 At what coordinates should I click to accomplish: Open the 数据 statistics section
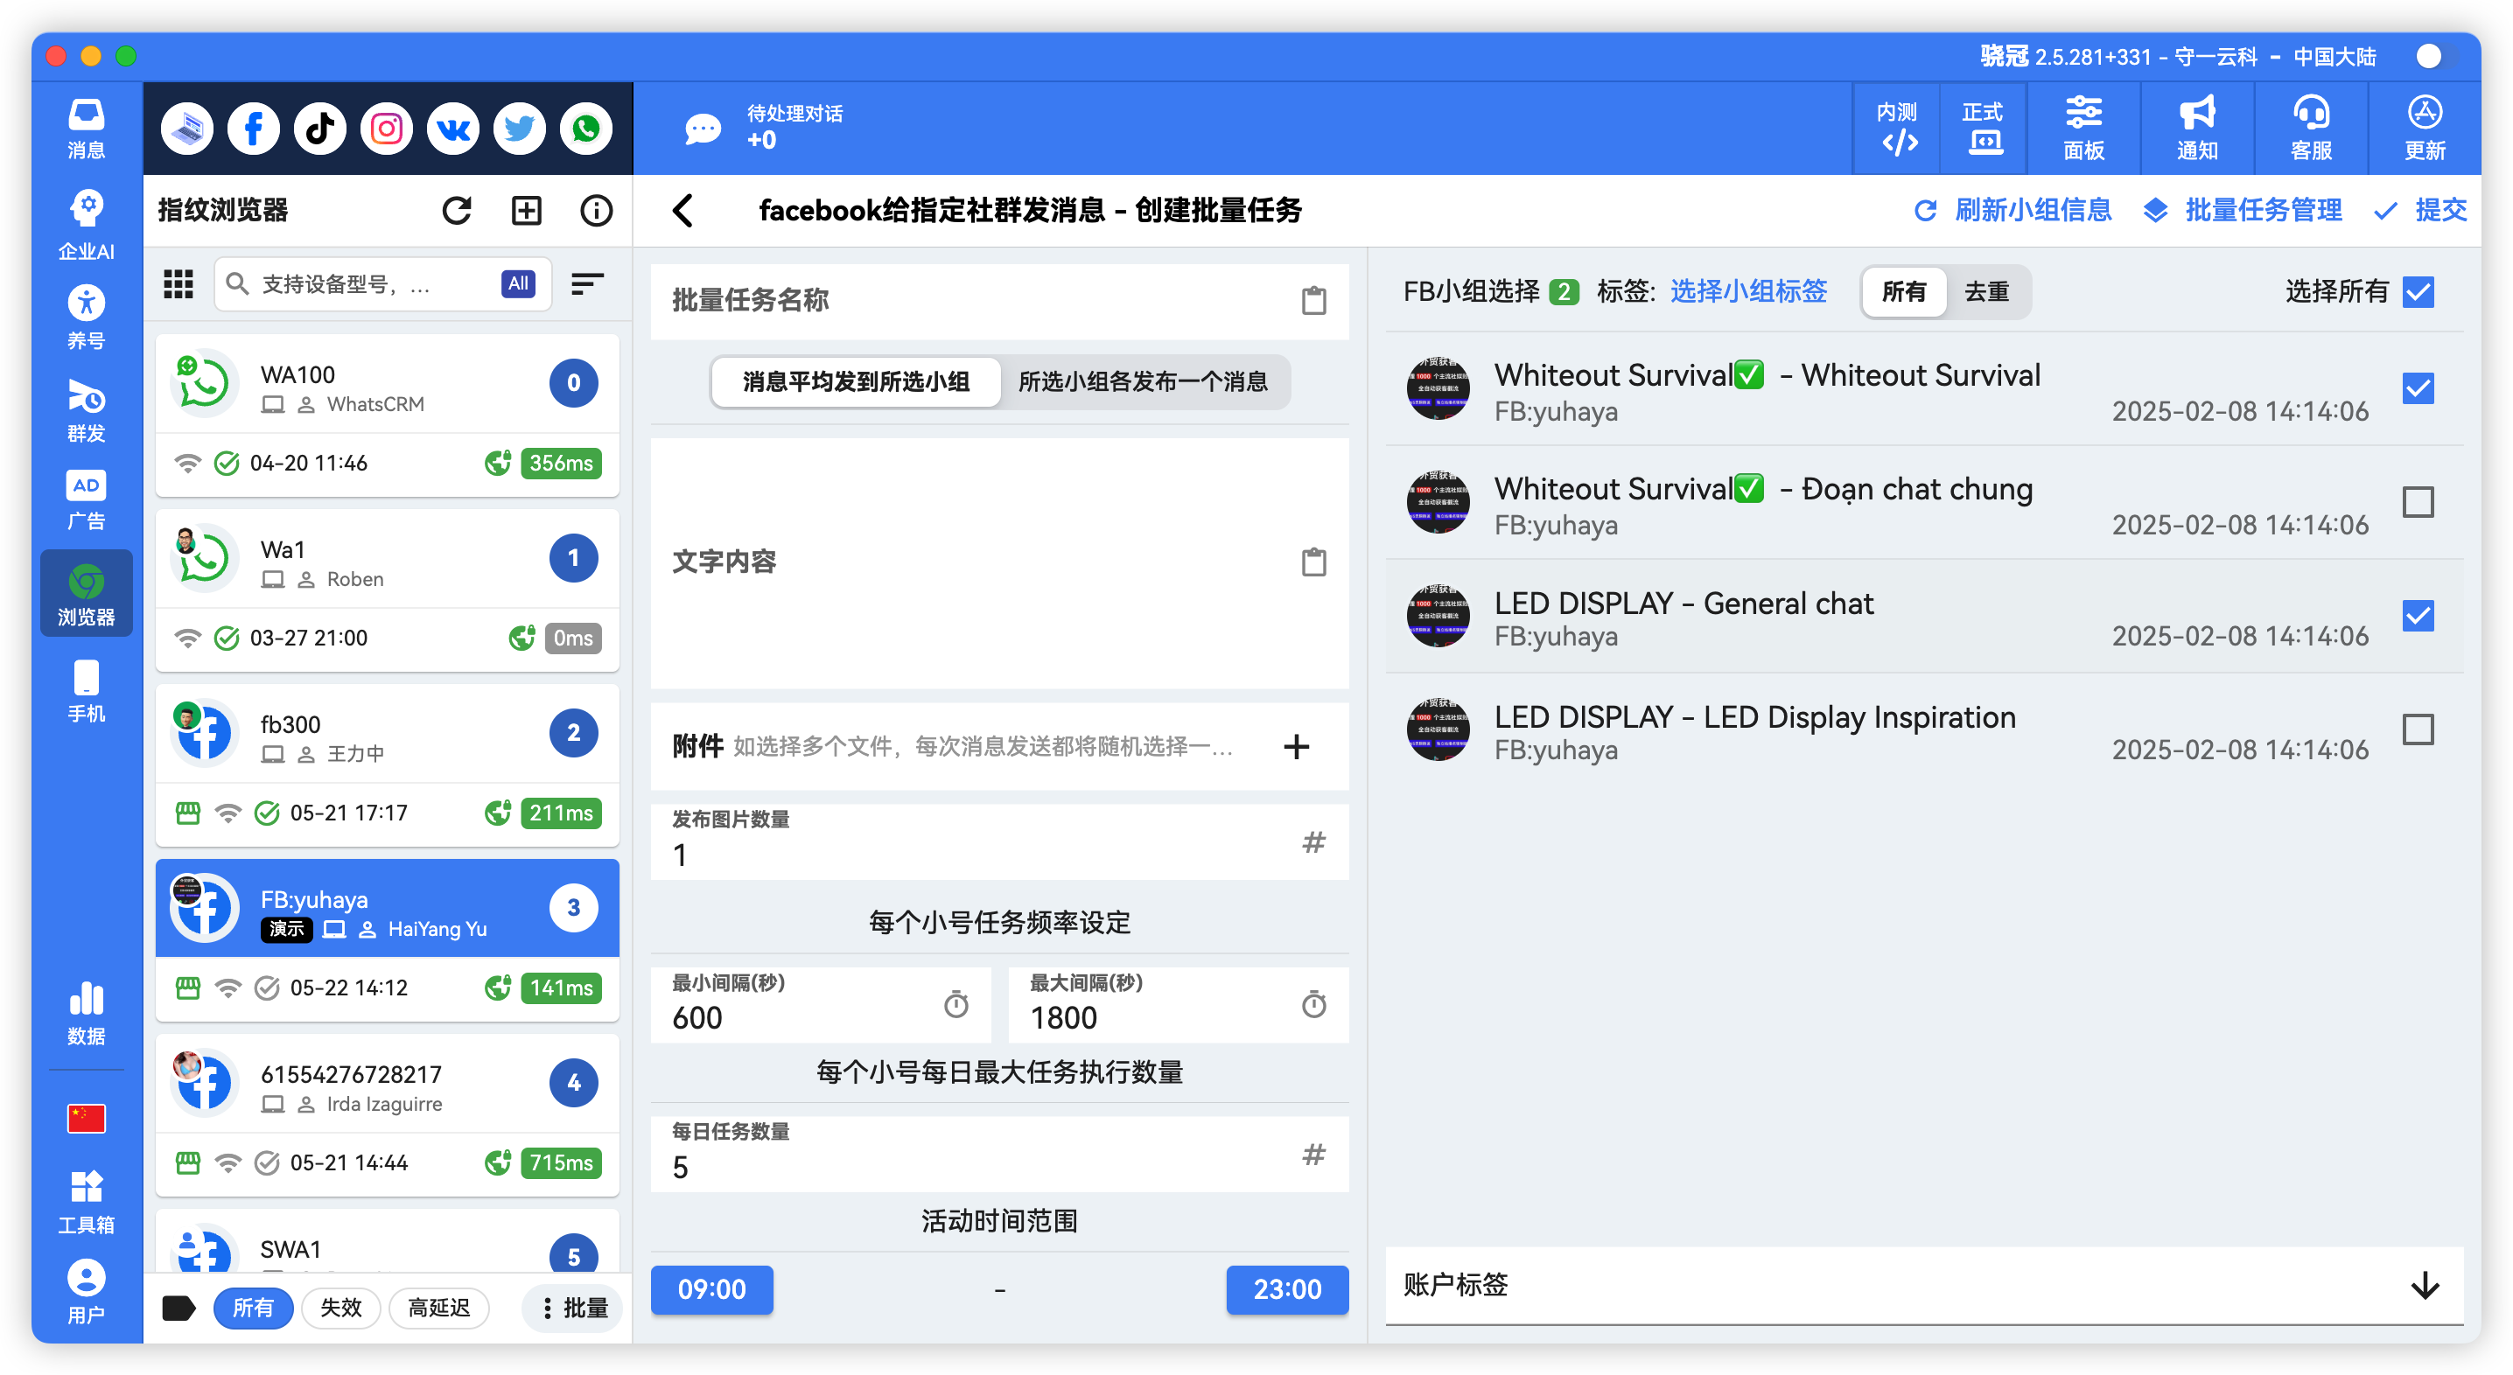(x=86, y=1011)
